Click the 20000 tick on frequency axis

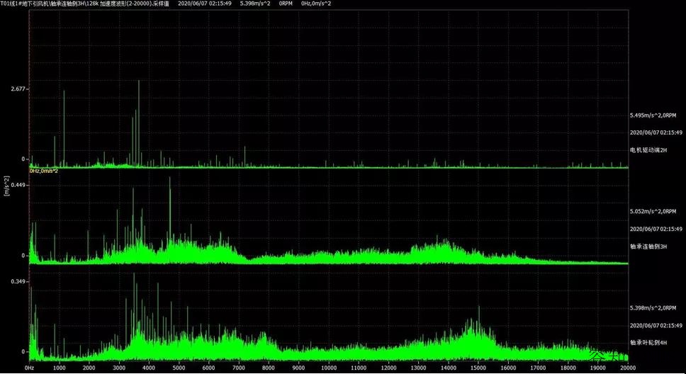click(x=626, y=368)
